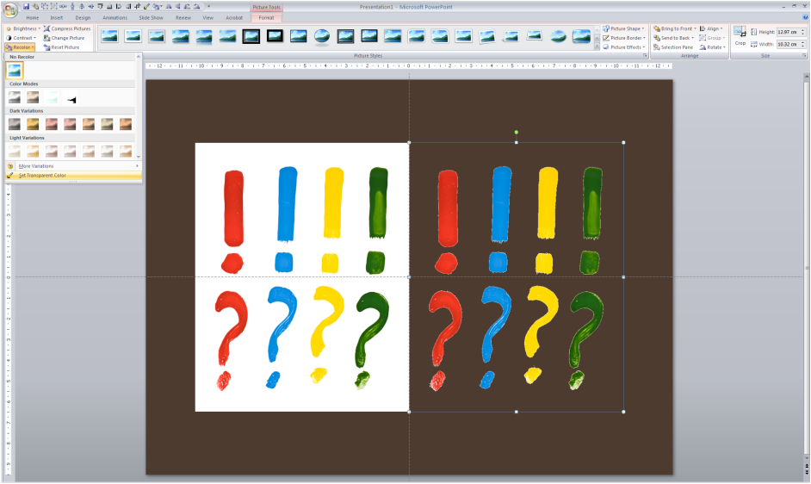
Task: Apply first light variation recolor swatch
Action: tap(15, 151)
